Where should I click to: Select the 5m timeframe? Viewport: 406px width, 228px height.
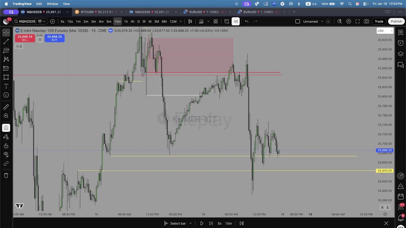[x=109, y=22]
